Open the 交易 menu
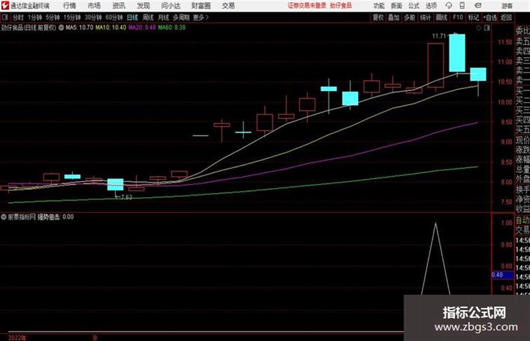Image resolution: width=530 pixels, height=341 pixels. click(228, 6)
